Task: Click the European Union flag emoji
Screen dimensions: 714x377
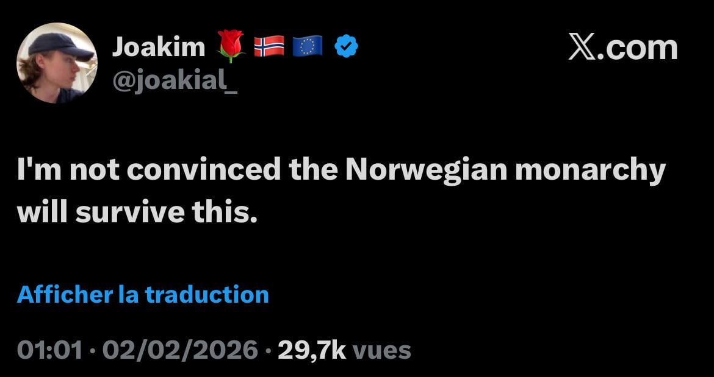Action: tap(308, 47)
